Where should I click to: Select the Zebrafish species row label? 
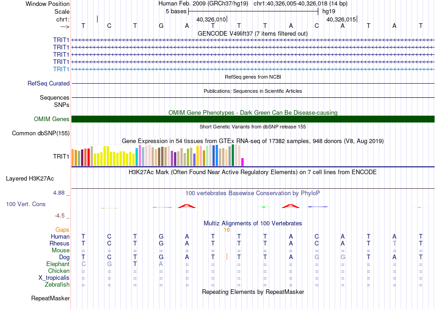(57, 284)
